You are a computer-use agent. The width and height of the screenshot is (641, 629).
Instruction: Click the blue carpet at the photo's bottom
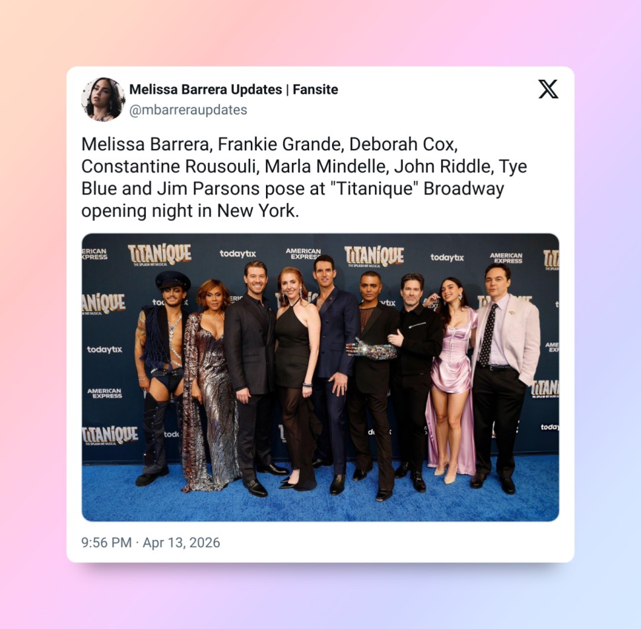tap(320, 498)
